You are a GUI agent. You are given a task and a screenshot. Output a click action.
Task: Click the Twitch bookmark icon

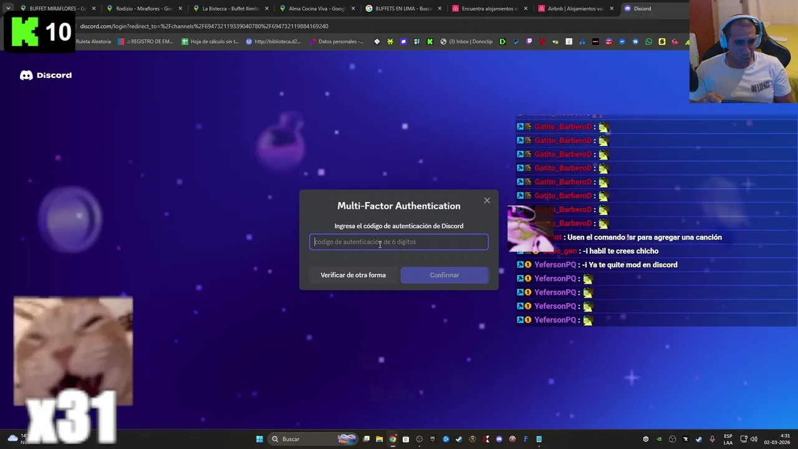[x=529, y=42]
